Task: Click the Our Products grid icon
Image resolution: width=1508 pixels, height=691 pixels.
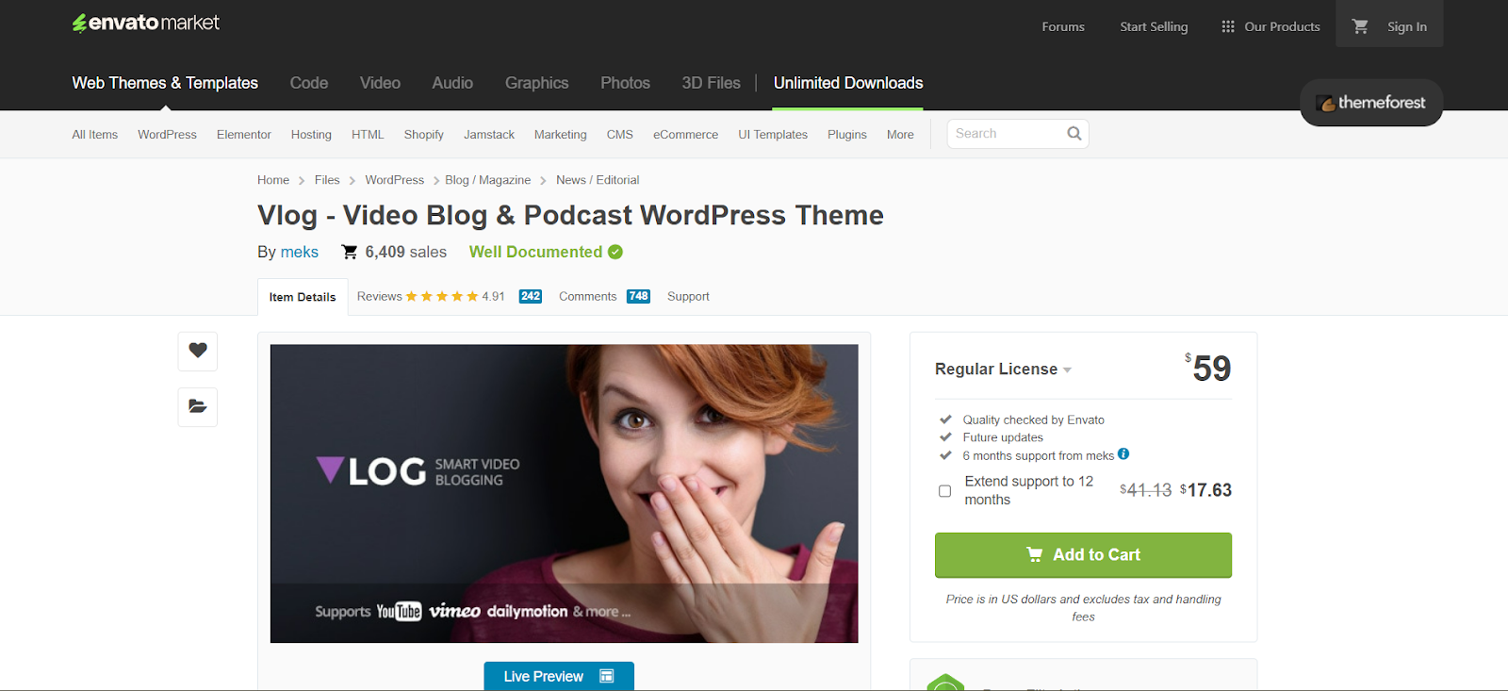Action: [1227, 26]
